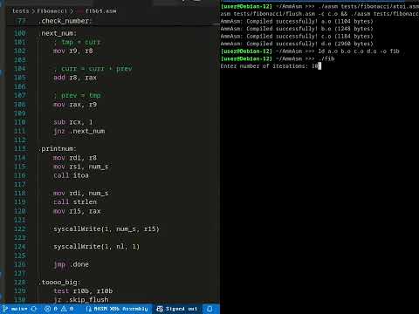Click the 'mov r15, rax' line

[x=77, y=211]
